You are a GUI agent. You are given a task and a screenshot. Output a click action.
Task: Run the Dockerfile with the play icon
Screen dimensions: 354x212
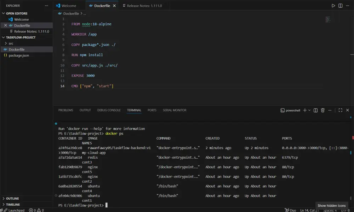pos(333,6)
